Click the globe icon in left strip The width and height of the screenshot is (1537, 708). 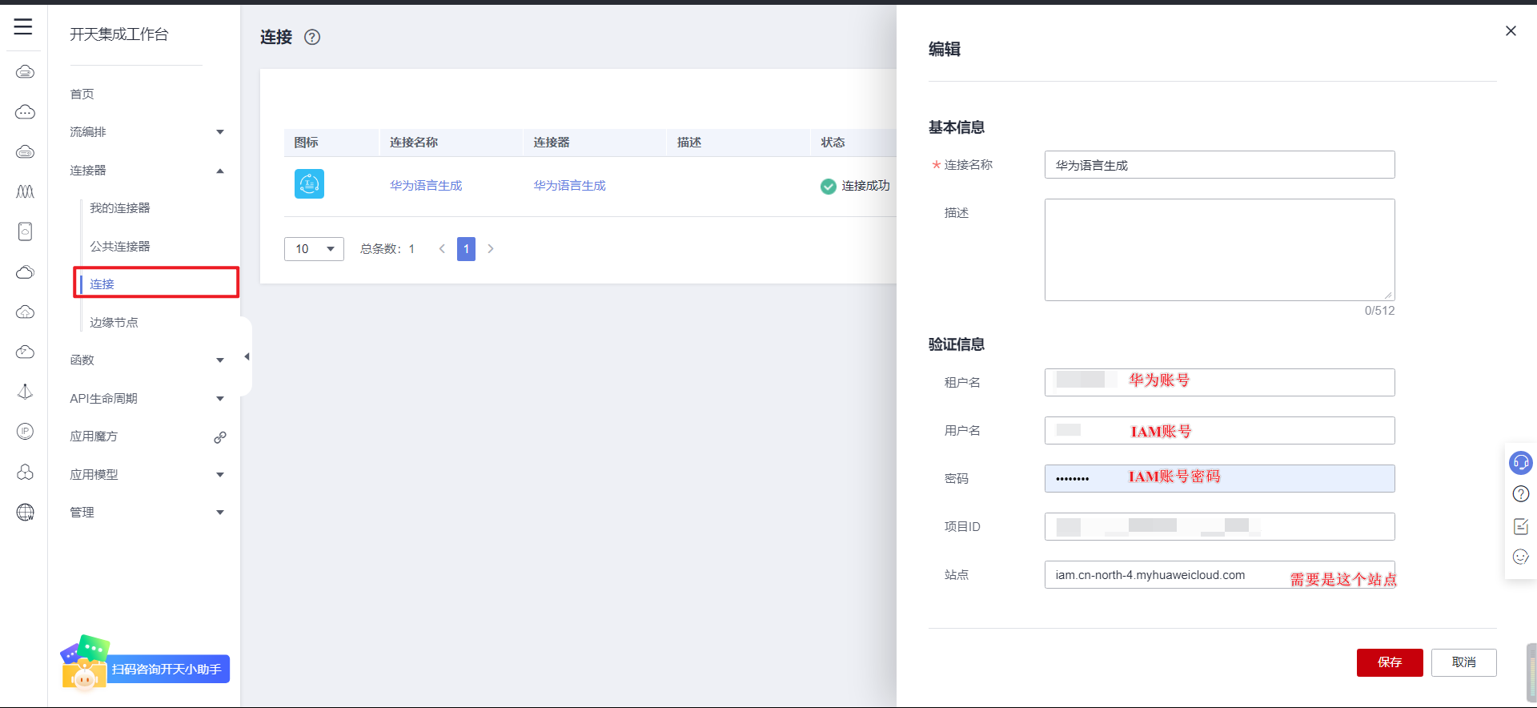25,512
